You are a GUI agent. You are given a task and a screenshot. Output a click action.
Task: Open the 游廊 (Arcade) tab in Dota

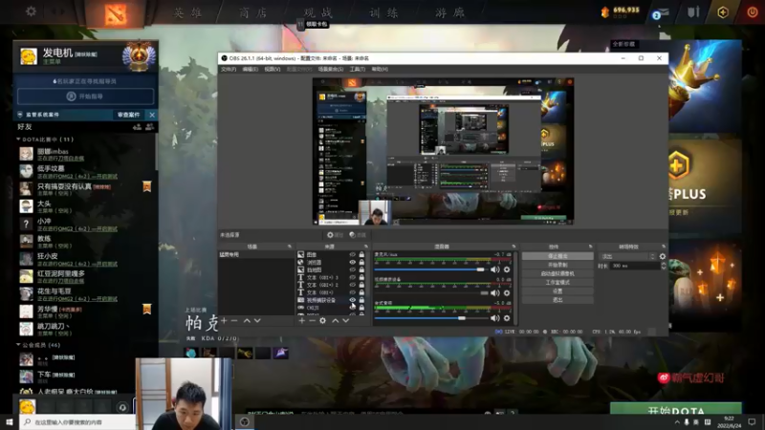(449, 12)
